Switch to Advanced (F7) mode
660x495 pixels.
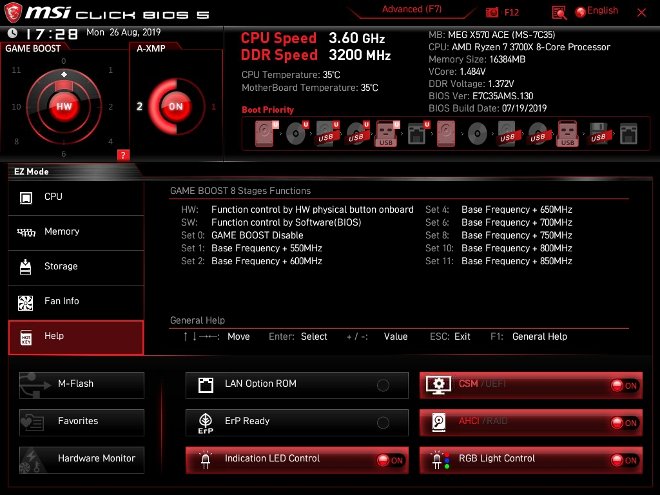pyautogui.click(x=412, y=9)
